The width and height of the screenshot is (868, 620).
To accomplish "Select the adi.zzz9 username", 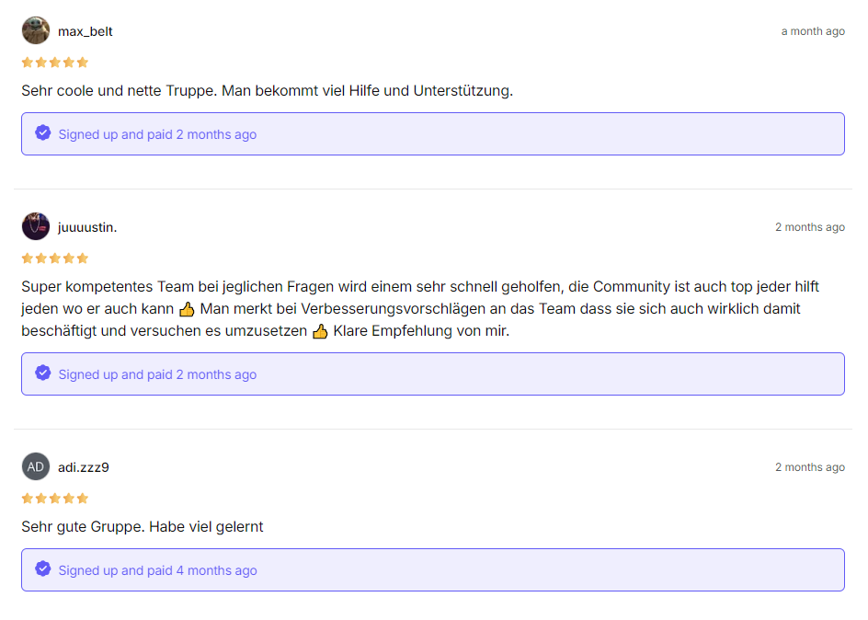I will coord(84,468).
